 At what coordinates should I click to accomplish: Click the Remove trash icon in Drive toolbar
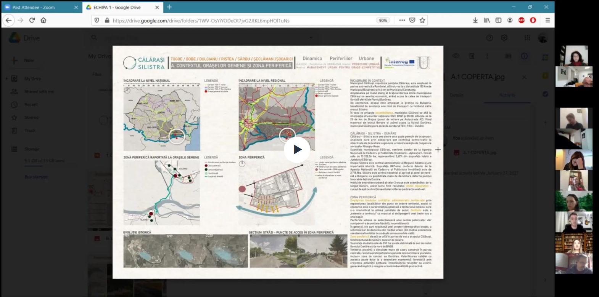[x=472, y=56]
